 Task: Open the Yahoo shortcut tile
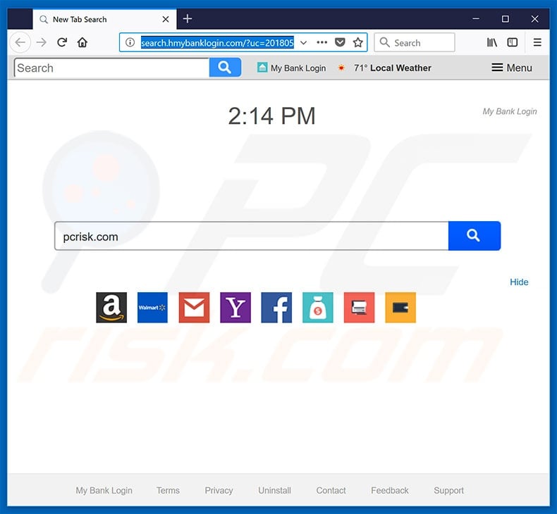[235, 308]
